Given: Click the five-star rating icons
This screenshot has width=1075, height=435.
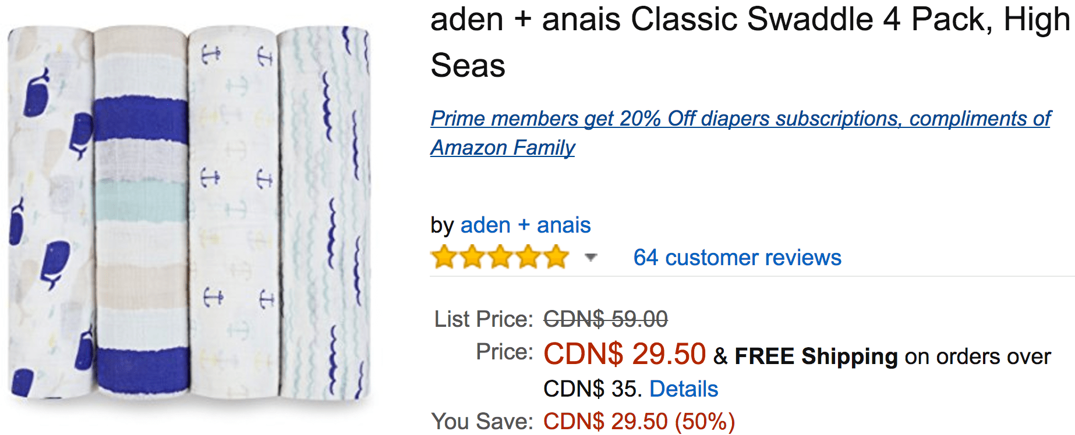Looking at the screenshot, I should (x=500, y=257).
